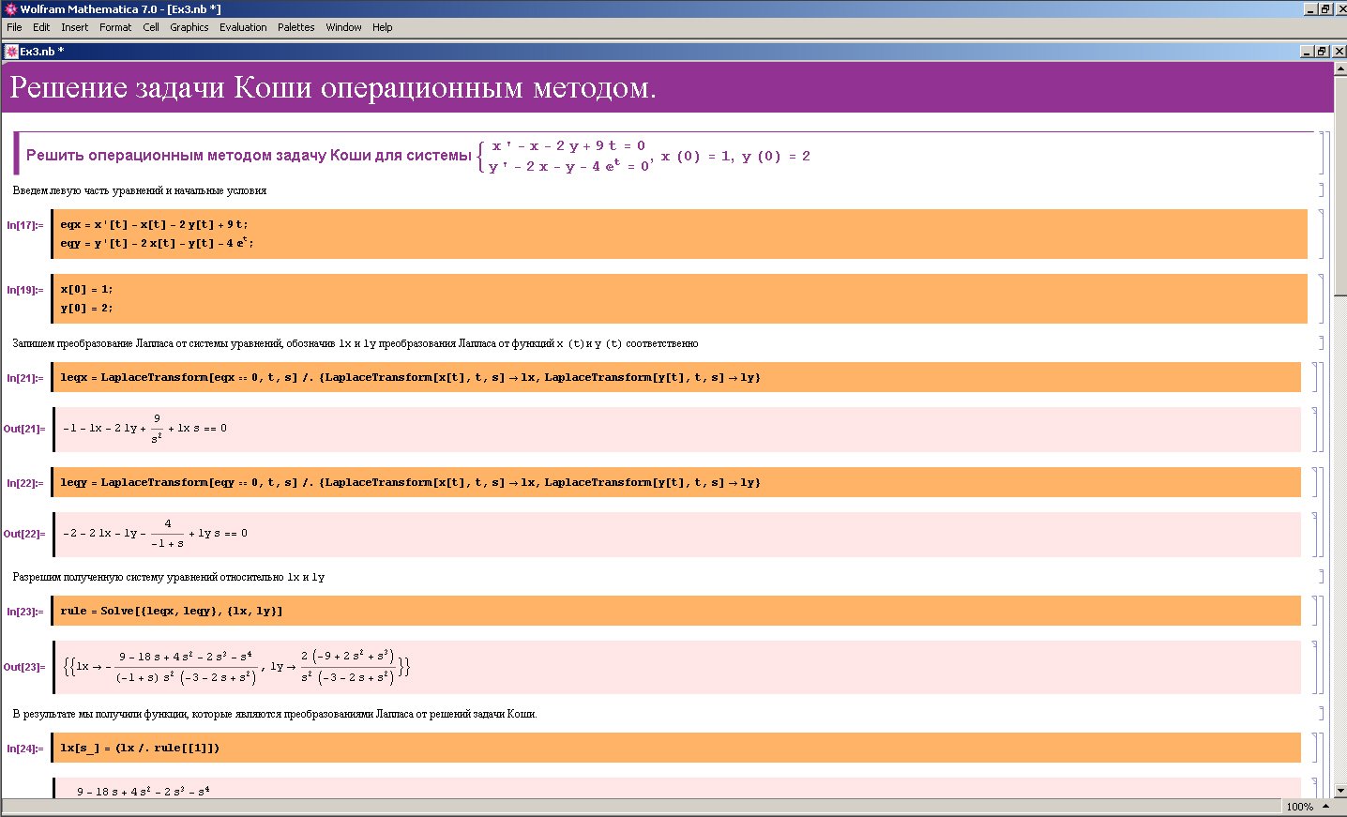The height and width of the screenshot is (817, 1347).
Task: Click scrollbar down arrow of the notebook
Action: [1339, 791]
